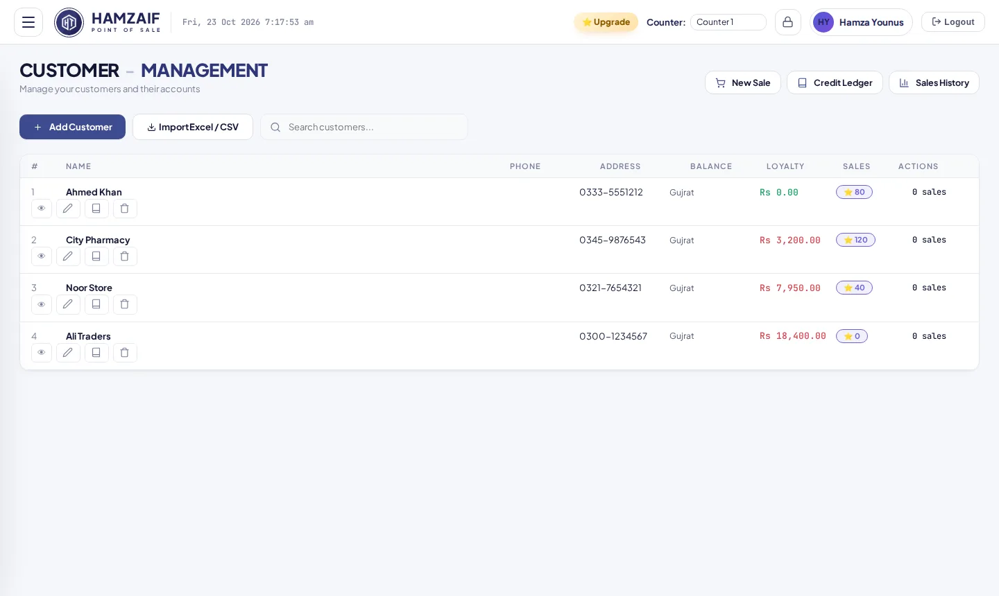View City Pharmacy via eye icon

(42, 256)
